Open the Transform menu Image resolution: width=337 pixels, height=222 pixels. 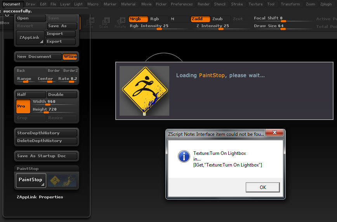click(290, 4)
